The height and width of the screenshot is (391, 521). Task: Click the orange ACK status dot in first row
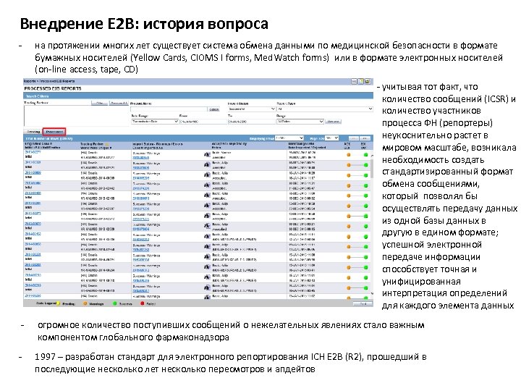click(349, 155)
